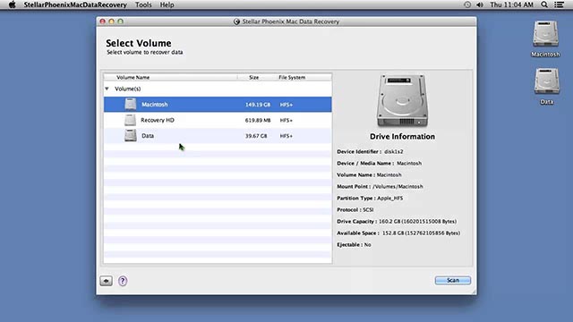Open the StellarPhoenixMacDataRecovery app menu
The height and width of the screenshot is (322, 573).
click(x=75, y=4)
